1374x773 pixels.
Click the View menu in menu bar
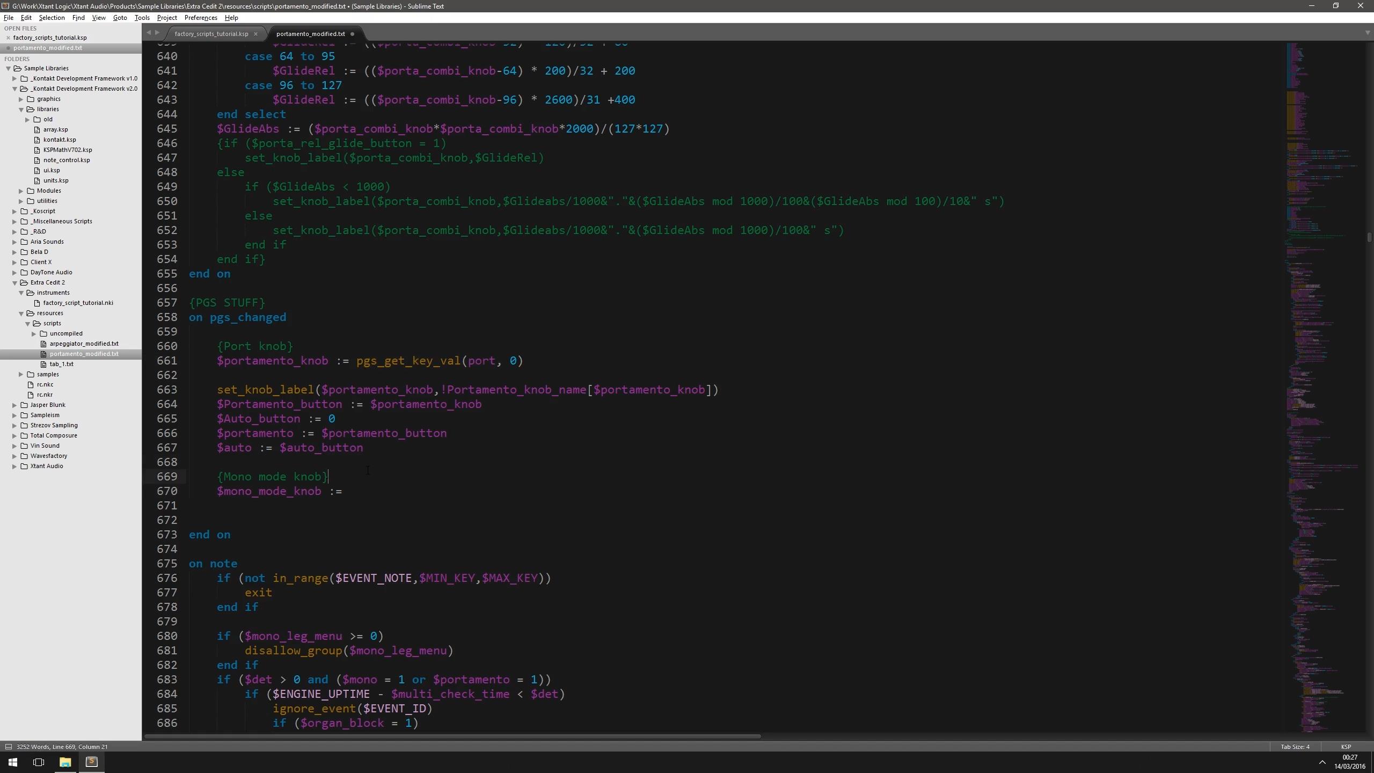98,17
